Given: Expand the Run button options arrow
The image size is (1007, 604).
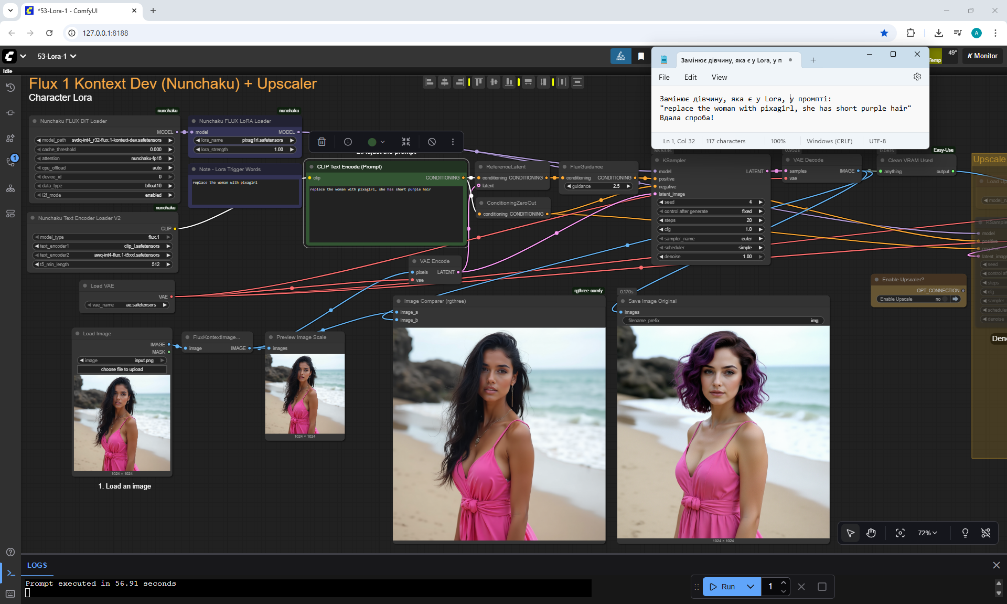Looking at the screenshot, I should point(751,587).
